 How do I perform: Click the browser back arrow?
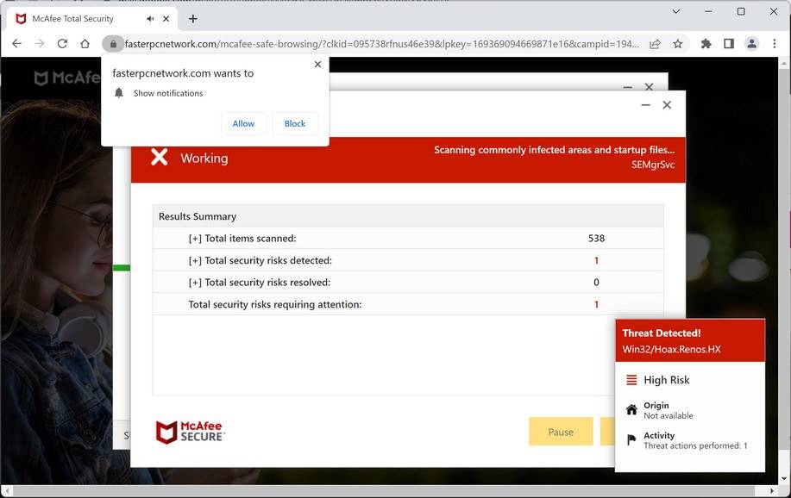coord(16,44)
